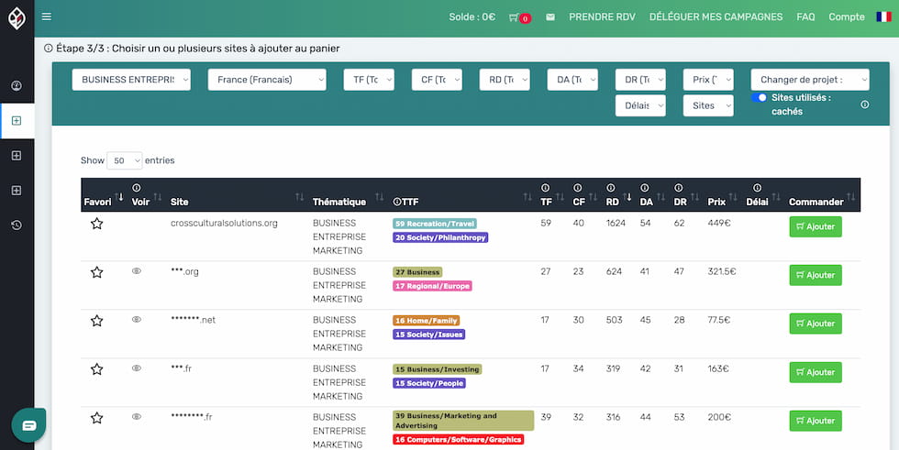Viewport: 899px width, 450px height.
Task: Sort table by Thématique column
Action: [x=348, y=195]
